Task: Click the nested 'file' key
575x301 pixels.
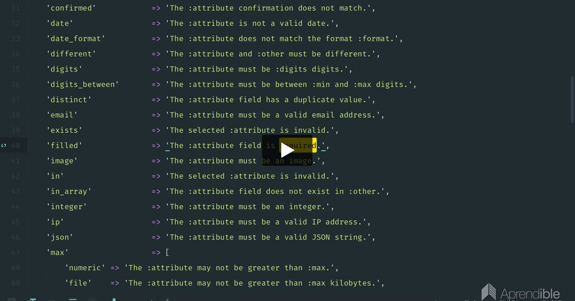Action: (x=78, y=284)
